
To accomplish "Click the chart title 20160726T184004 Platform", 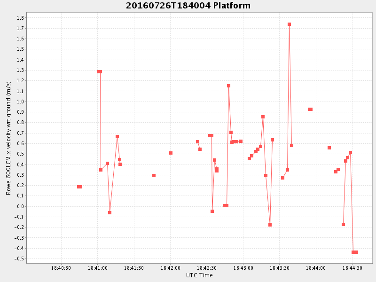I will pos(188,6).
